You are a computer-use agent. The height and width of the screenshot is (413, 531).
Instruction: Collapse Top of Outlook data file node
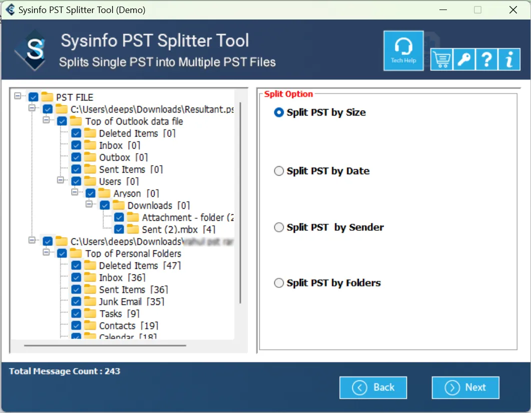pos(46,120)
